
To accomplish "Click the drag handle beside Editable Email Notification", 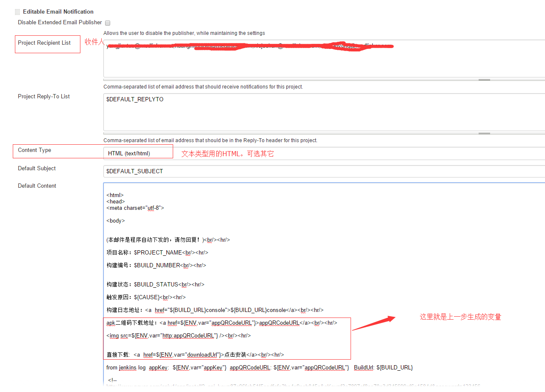I will pos(17,12).
